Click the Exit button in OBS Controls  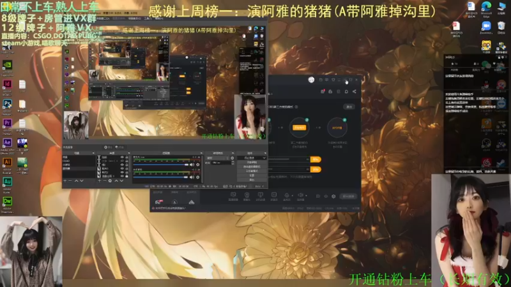coord(252,180)
